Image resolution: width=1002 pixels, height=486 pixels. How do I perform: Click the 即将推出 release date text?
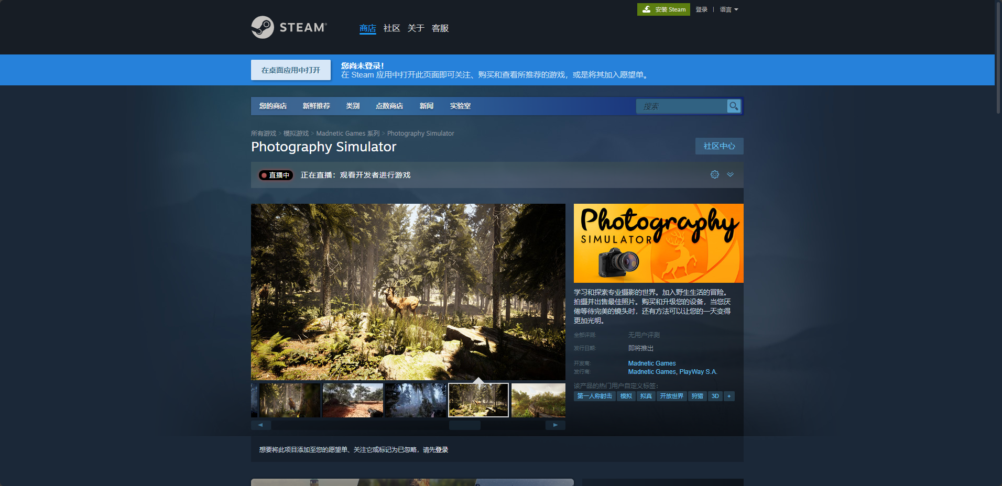click(x=641, y=348)
